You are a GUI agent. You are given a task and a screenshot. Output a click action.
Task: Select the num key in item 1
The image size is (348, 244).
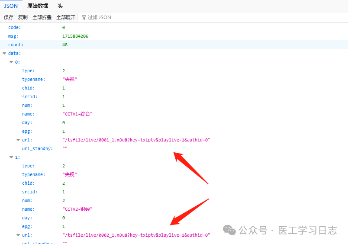[x=27, y=201]
